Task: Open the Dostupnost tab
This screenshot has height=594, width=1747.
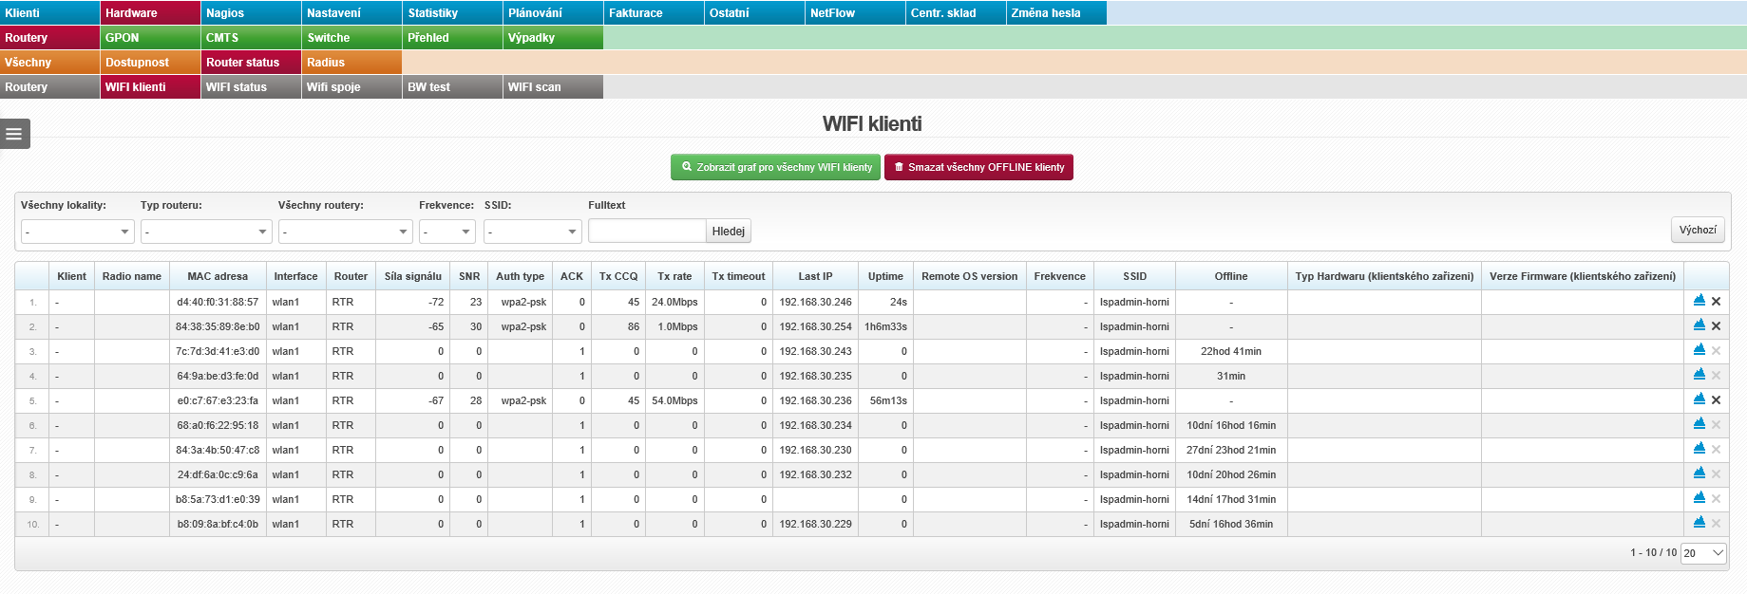Action: (150, 63)
